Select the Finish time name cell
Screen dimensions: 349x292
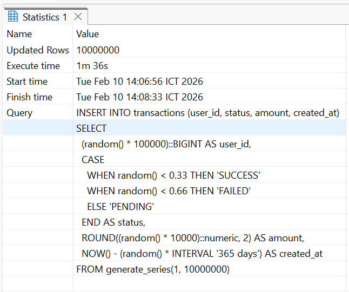click(x=29, y=97)
